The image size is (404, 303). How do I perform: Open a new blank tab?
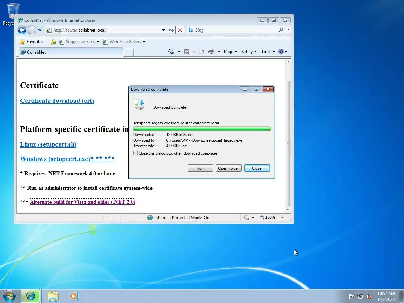pyautogui.click(x=128, y=52)
